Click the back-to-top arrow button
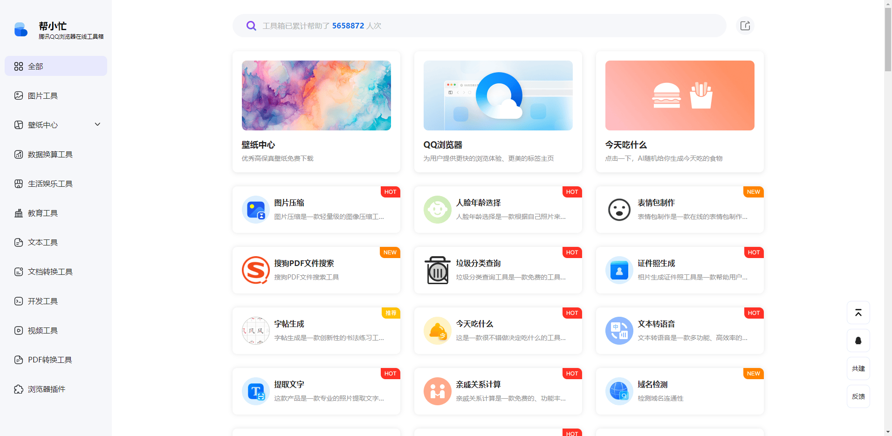This screenshot has width=892, height=436. [858, 313]
